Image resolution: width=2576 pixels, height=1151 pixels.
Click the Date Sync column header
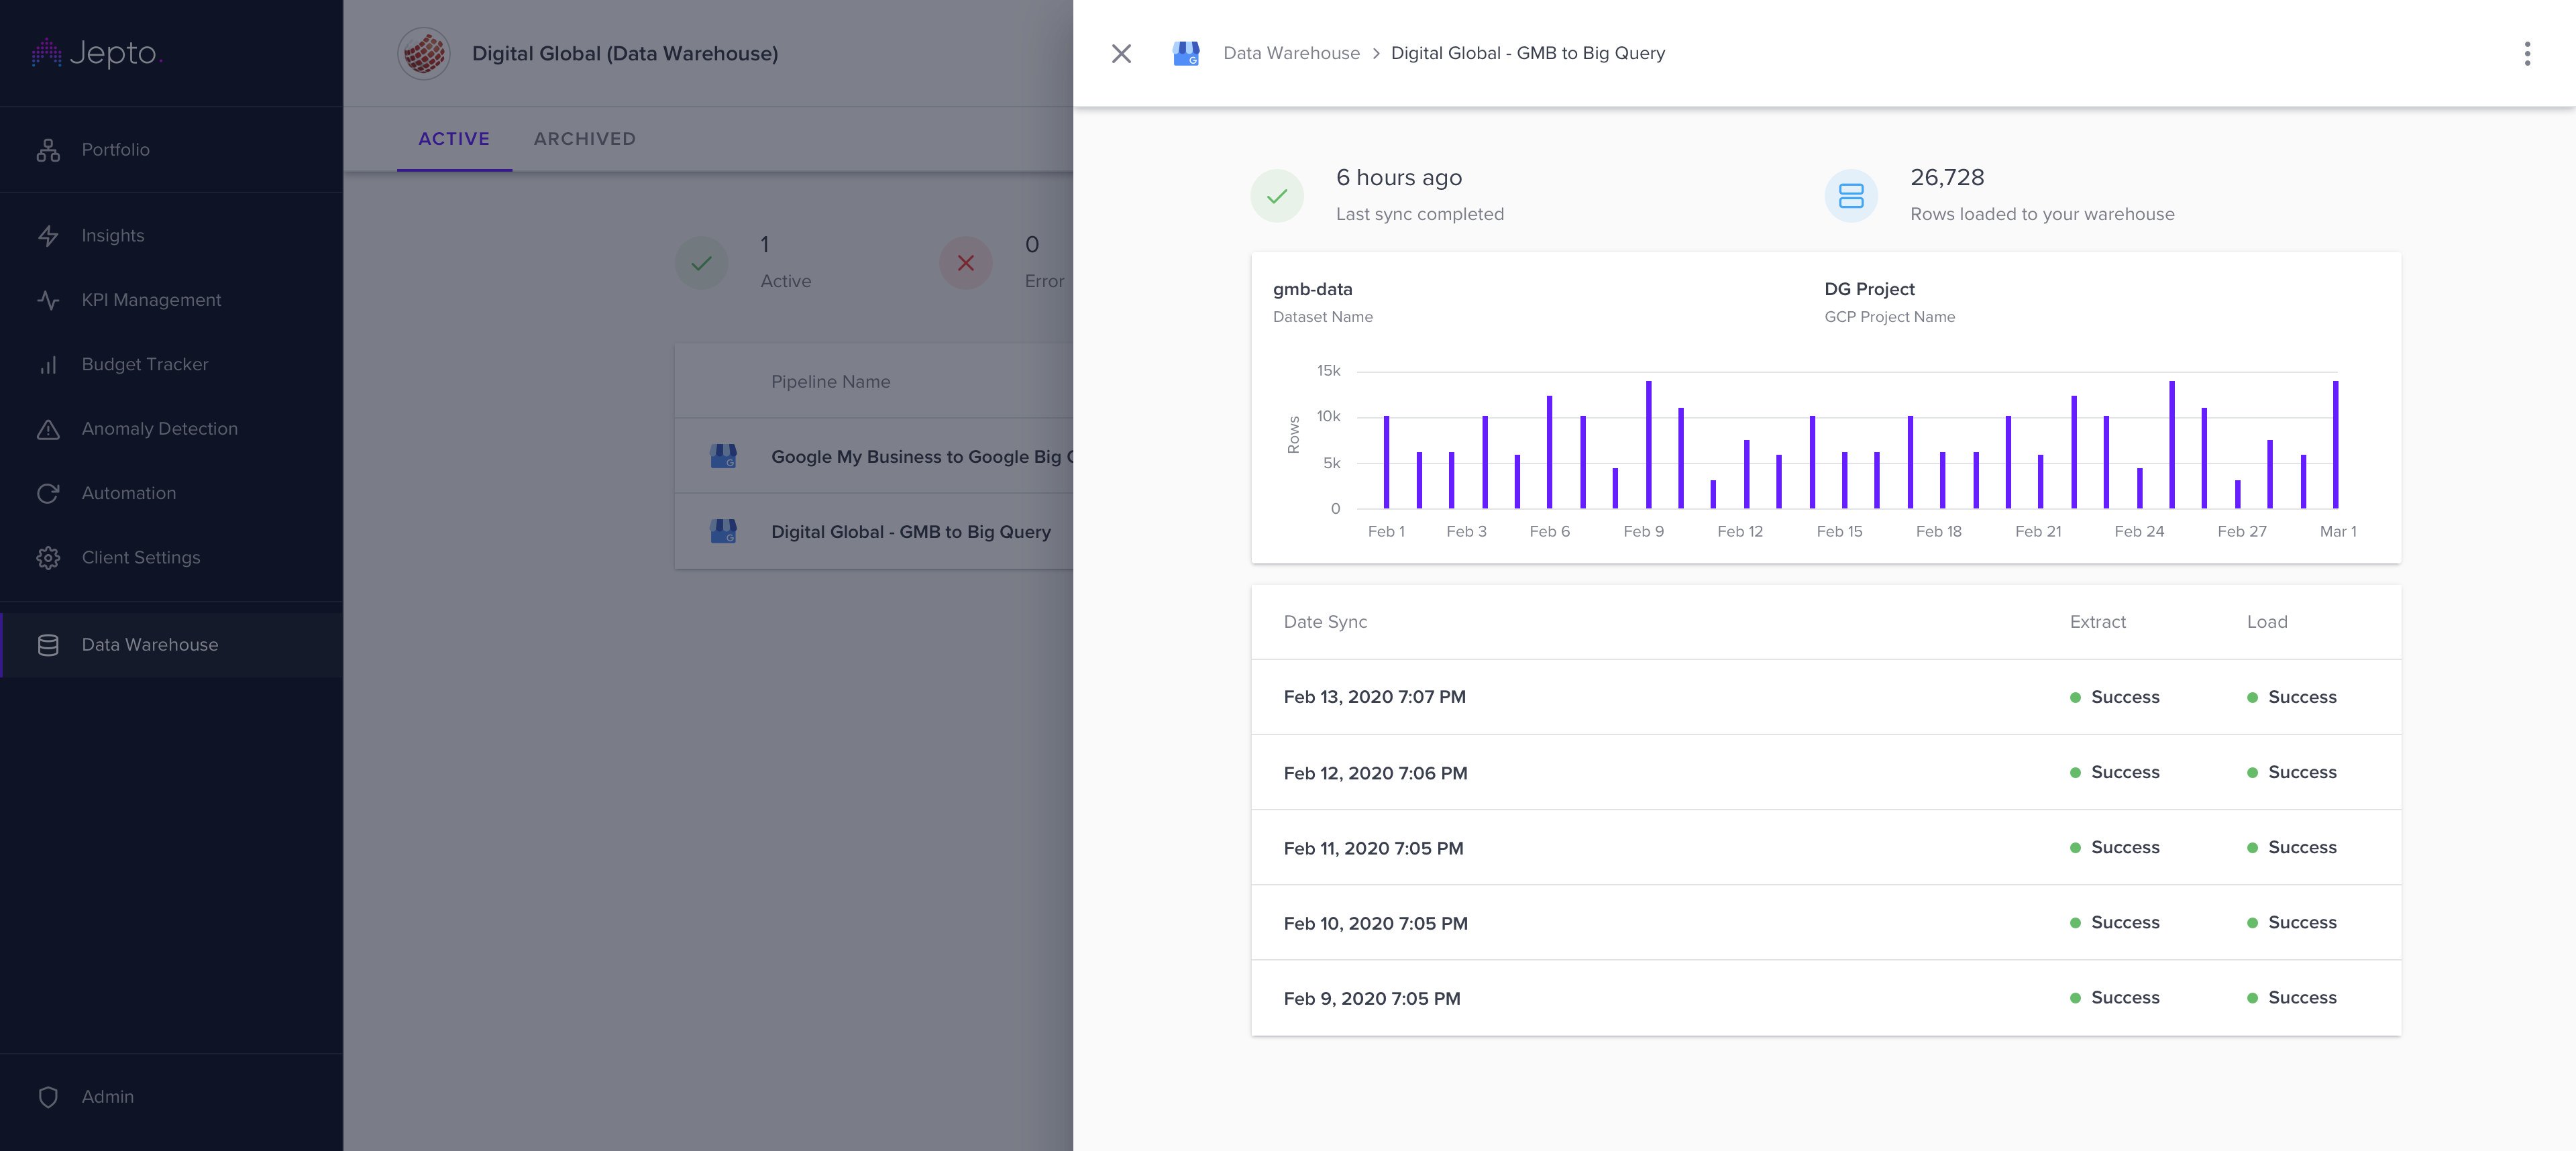point(1325,622)
